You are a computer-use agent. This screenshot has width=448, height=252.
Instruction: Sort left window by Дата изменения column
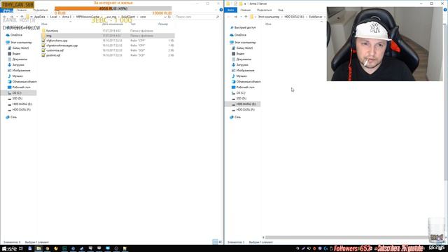click(112, 24)
